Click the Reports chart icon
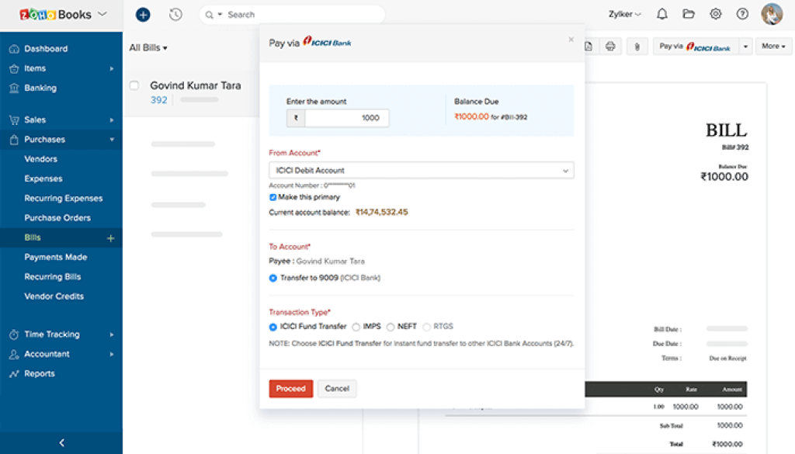 pos(14,374)
